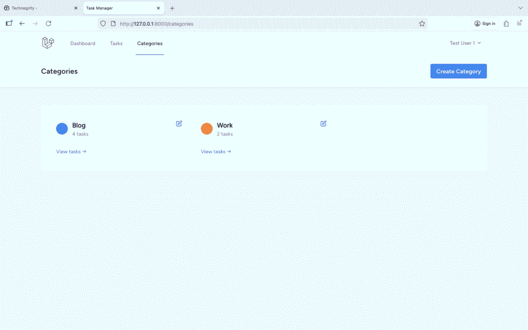Click the Laravel logo in navbar
Screen dimensions: 528x330
point(48,43)
